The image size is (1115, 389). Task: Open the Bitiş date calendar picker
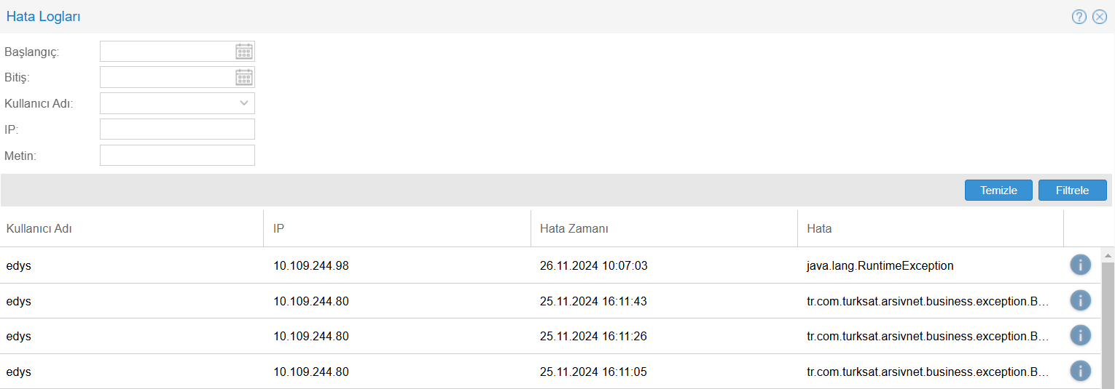point(244,77)
